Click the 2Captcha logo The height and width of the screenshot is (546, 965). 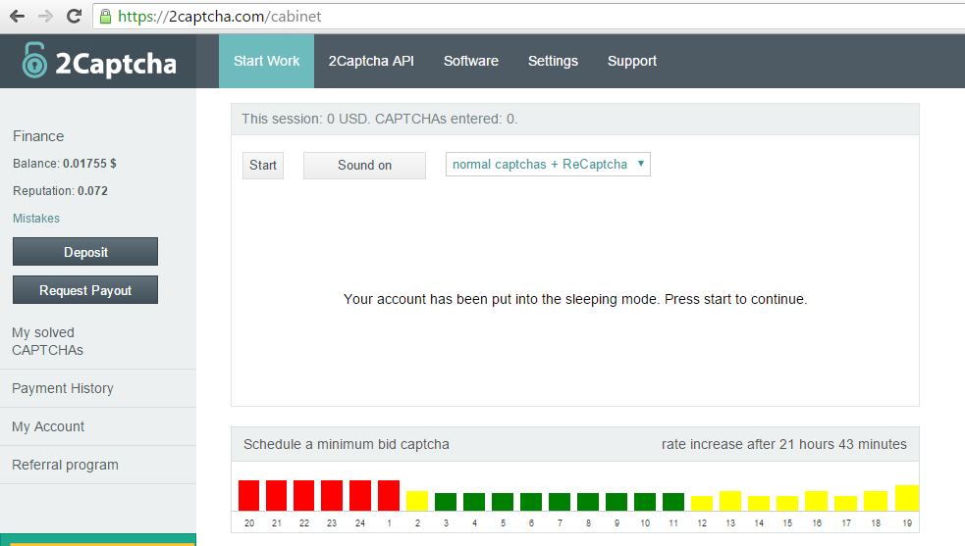click(99, 61)
